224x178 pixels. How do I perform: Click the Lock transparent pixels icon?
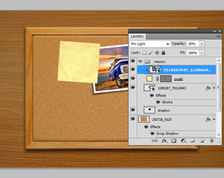click(x=144, y=53)
